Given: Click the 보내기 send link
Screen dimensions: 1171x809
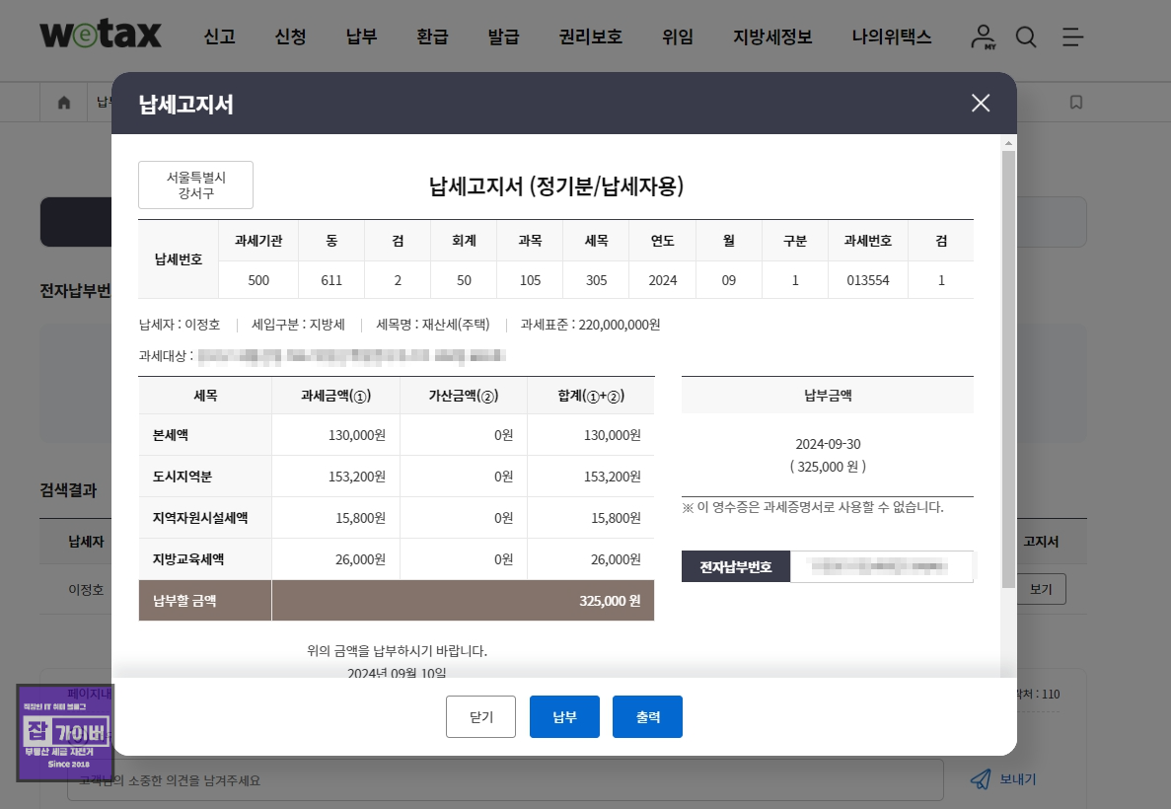Looking at the screenshot, I should coord(1018,779).
